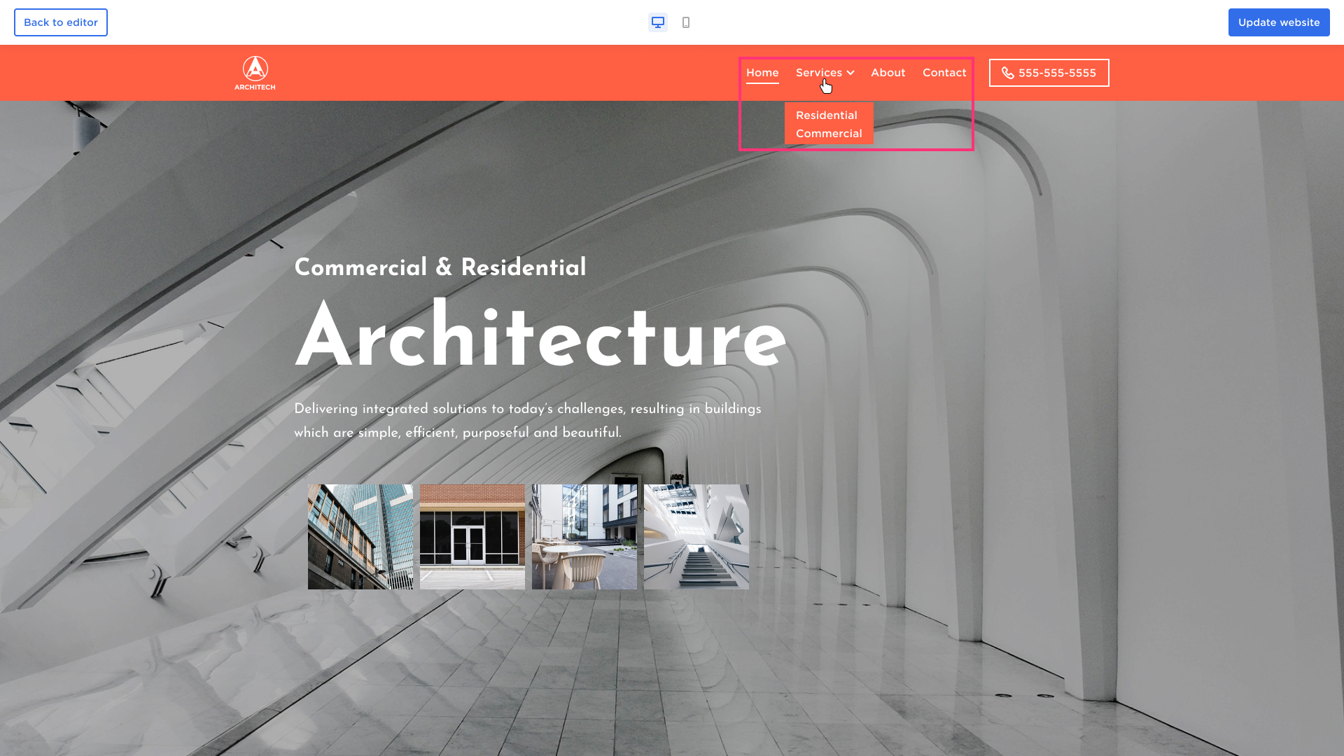
Task: Switch to mobile preview mode
Action: [686, 22]
